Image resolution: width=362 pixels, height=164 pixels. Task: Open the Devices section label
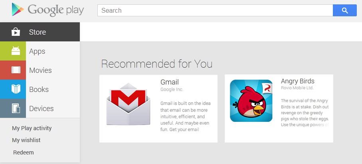click(x=42, y=109)
